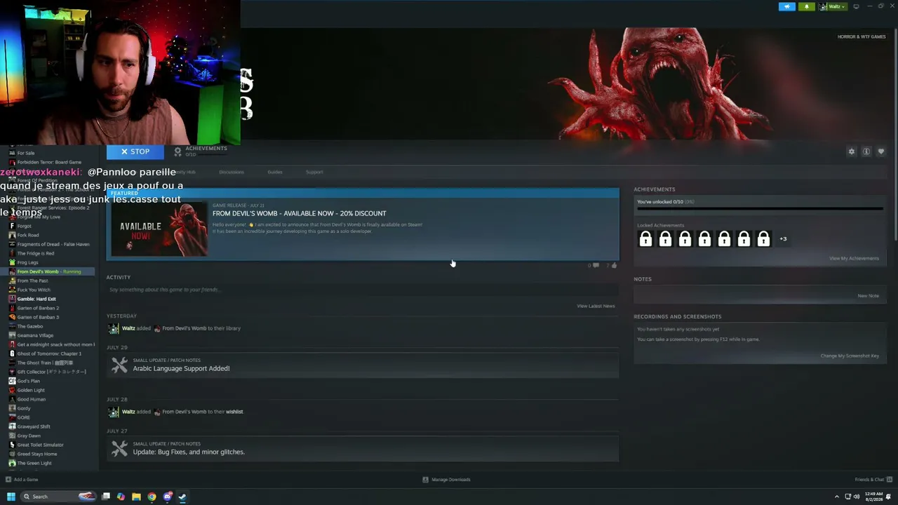Create a New Note

(x=868, y=296)
